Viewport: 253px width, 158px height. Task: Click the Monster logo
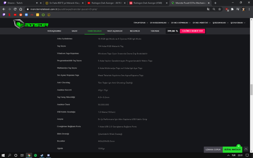[x=31, y=24]
